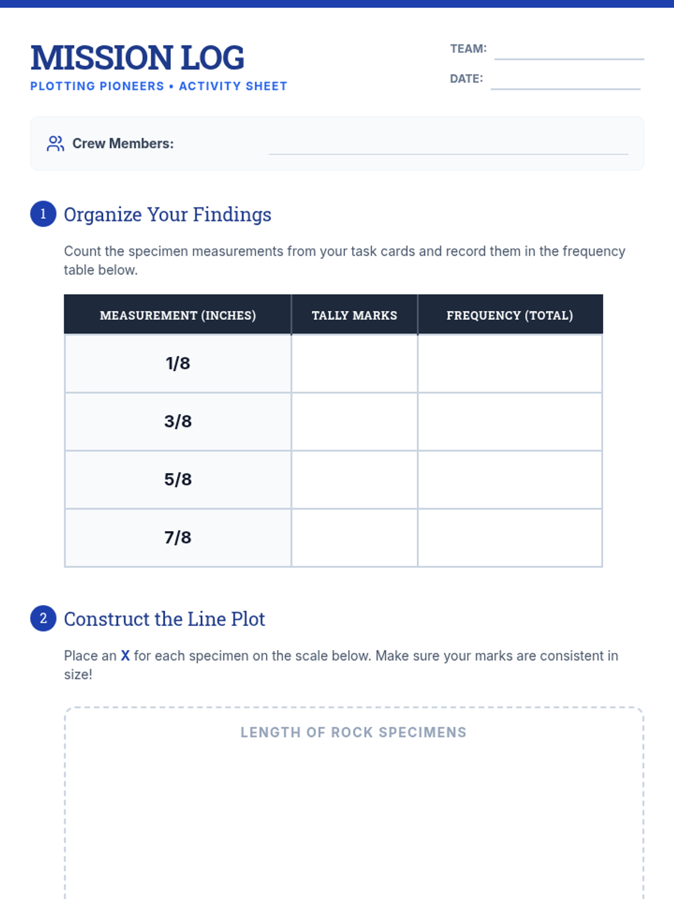This screenshot has width=674, height=899.
Task: Click the tally marks cell for 7/8
Action: pos(354,538)
